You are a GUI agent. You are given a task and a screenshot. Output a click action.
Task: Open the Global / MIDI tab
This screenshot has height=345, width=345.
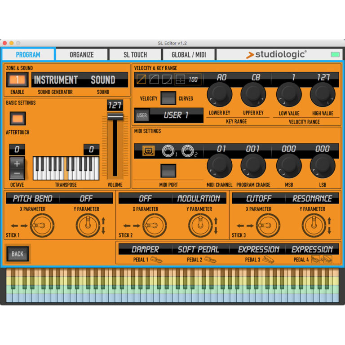tap(189, 55)
